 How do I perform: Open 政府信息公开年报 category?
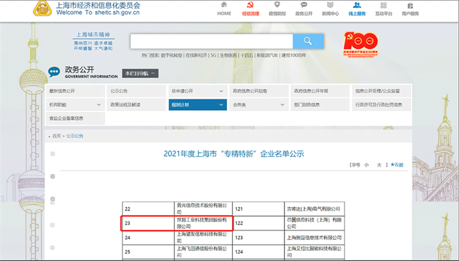320,91
